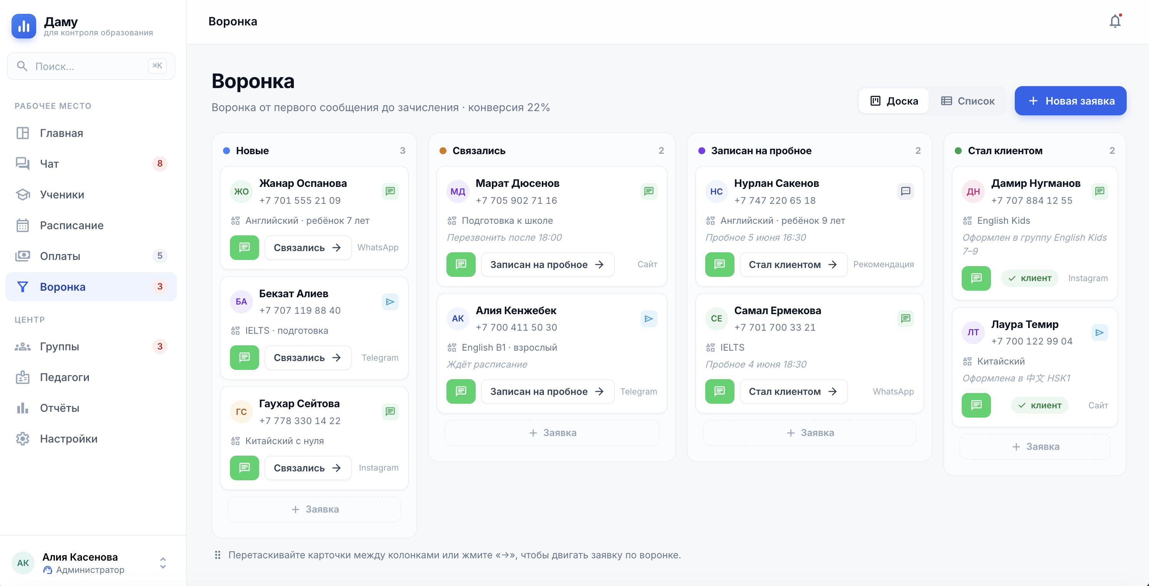The width and height of the screenshot is (1149, 586).
Task: Add Заявка in Стал клиентом column
Action: [1035, 446]
